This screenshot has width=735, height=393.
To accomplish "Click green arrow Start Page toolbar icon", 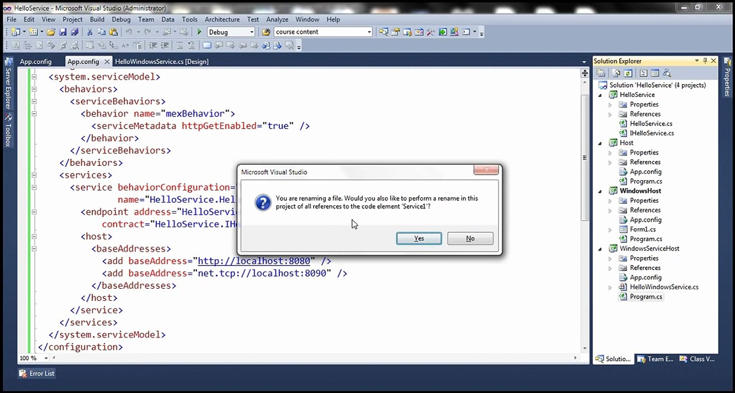I will pos(443,32).
